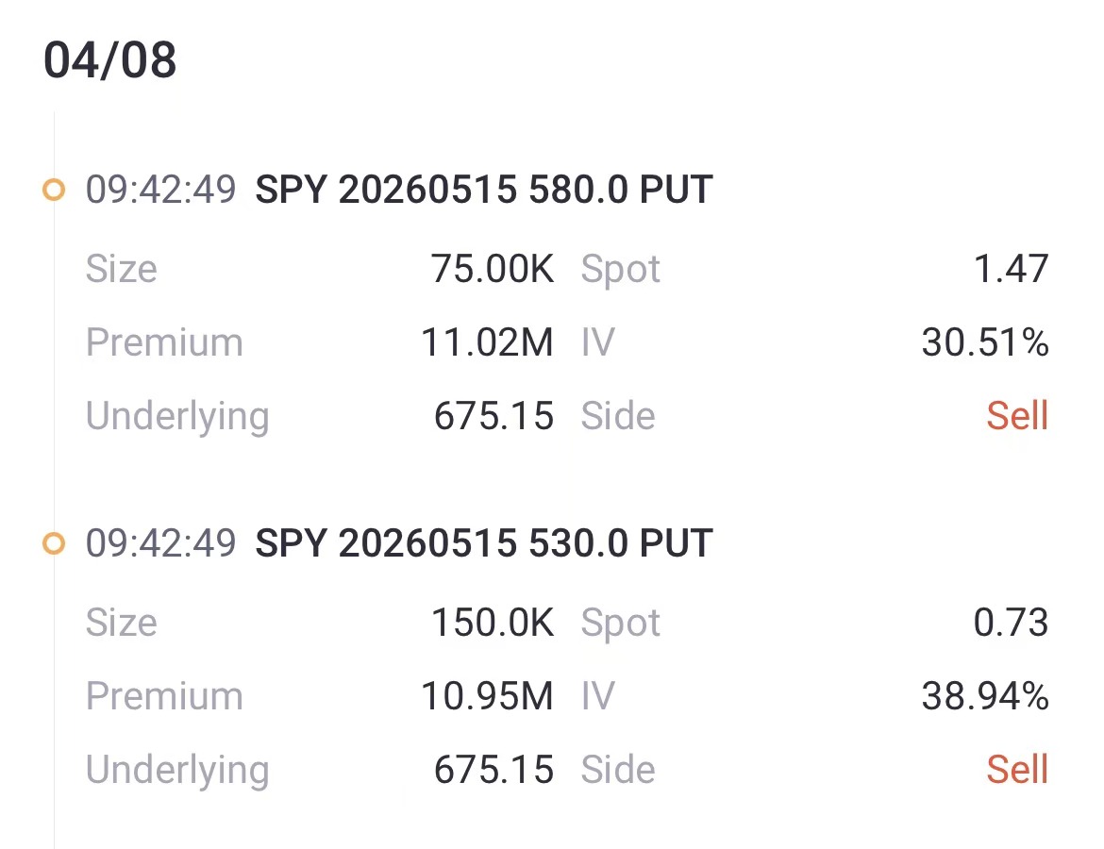
Task: Open the SPY 20260515 580.0 PUT contract
Action: 483,191
